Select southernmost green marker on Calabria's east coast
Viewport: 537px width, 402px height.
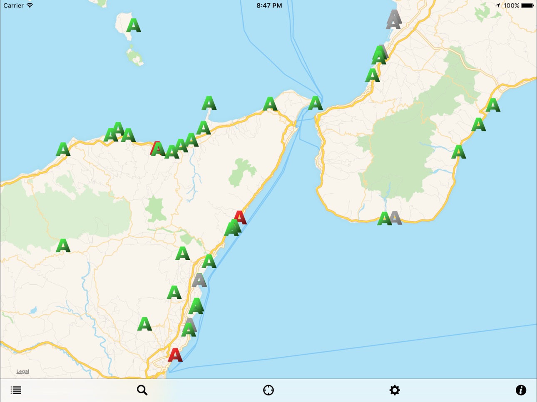459,152
